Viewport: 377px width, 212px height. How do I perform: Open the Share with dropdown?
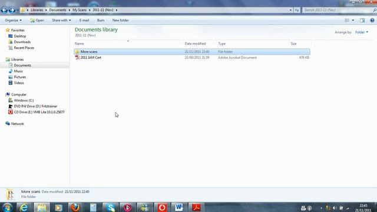tap(61, 21)
